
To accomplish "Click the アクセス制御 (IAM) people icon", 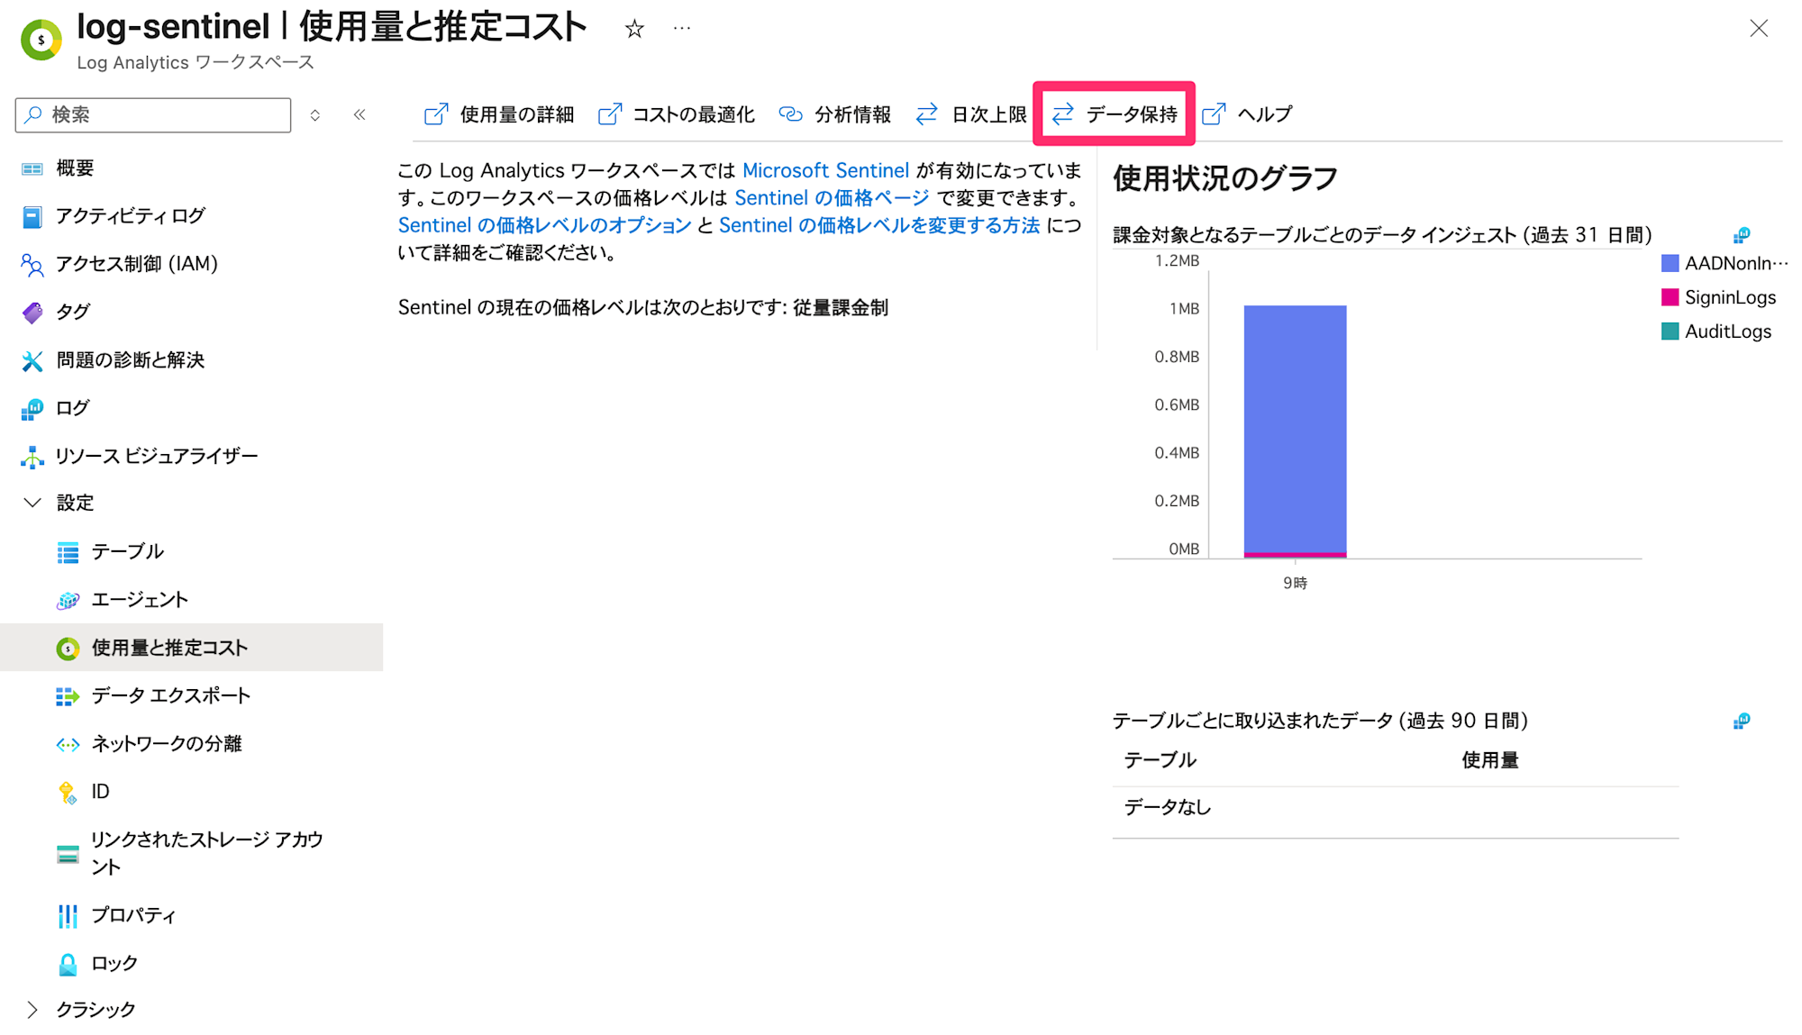I will [32, 264].
